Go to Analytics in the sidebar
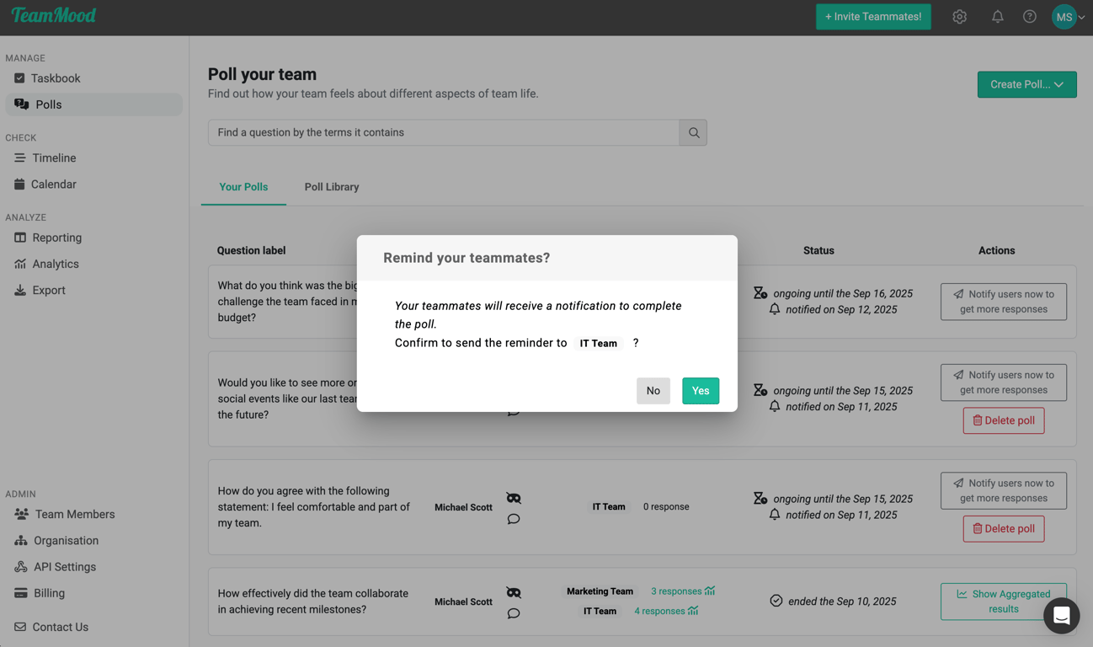The image size is (1093, 647). 56,264
